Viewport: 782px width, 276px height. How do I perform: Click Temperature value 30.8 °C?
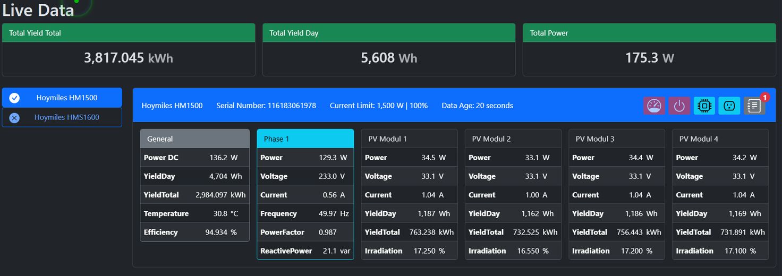click(225, 213)
